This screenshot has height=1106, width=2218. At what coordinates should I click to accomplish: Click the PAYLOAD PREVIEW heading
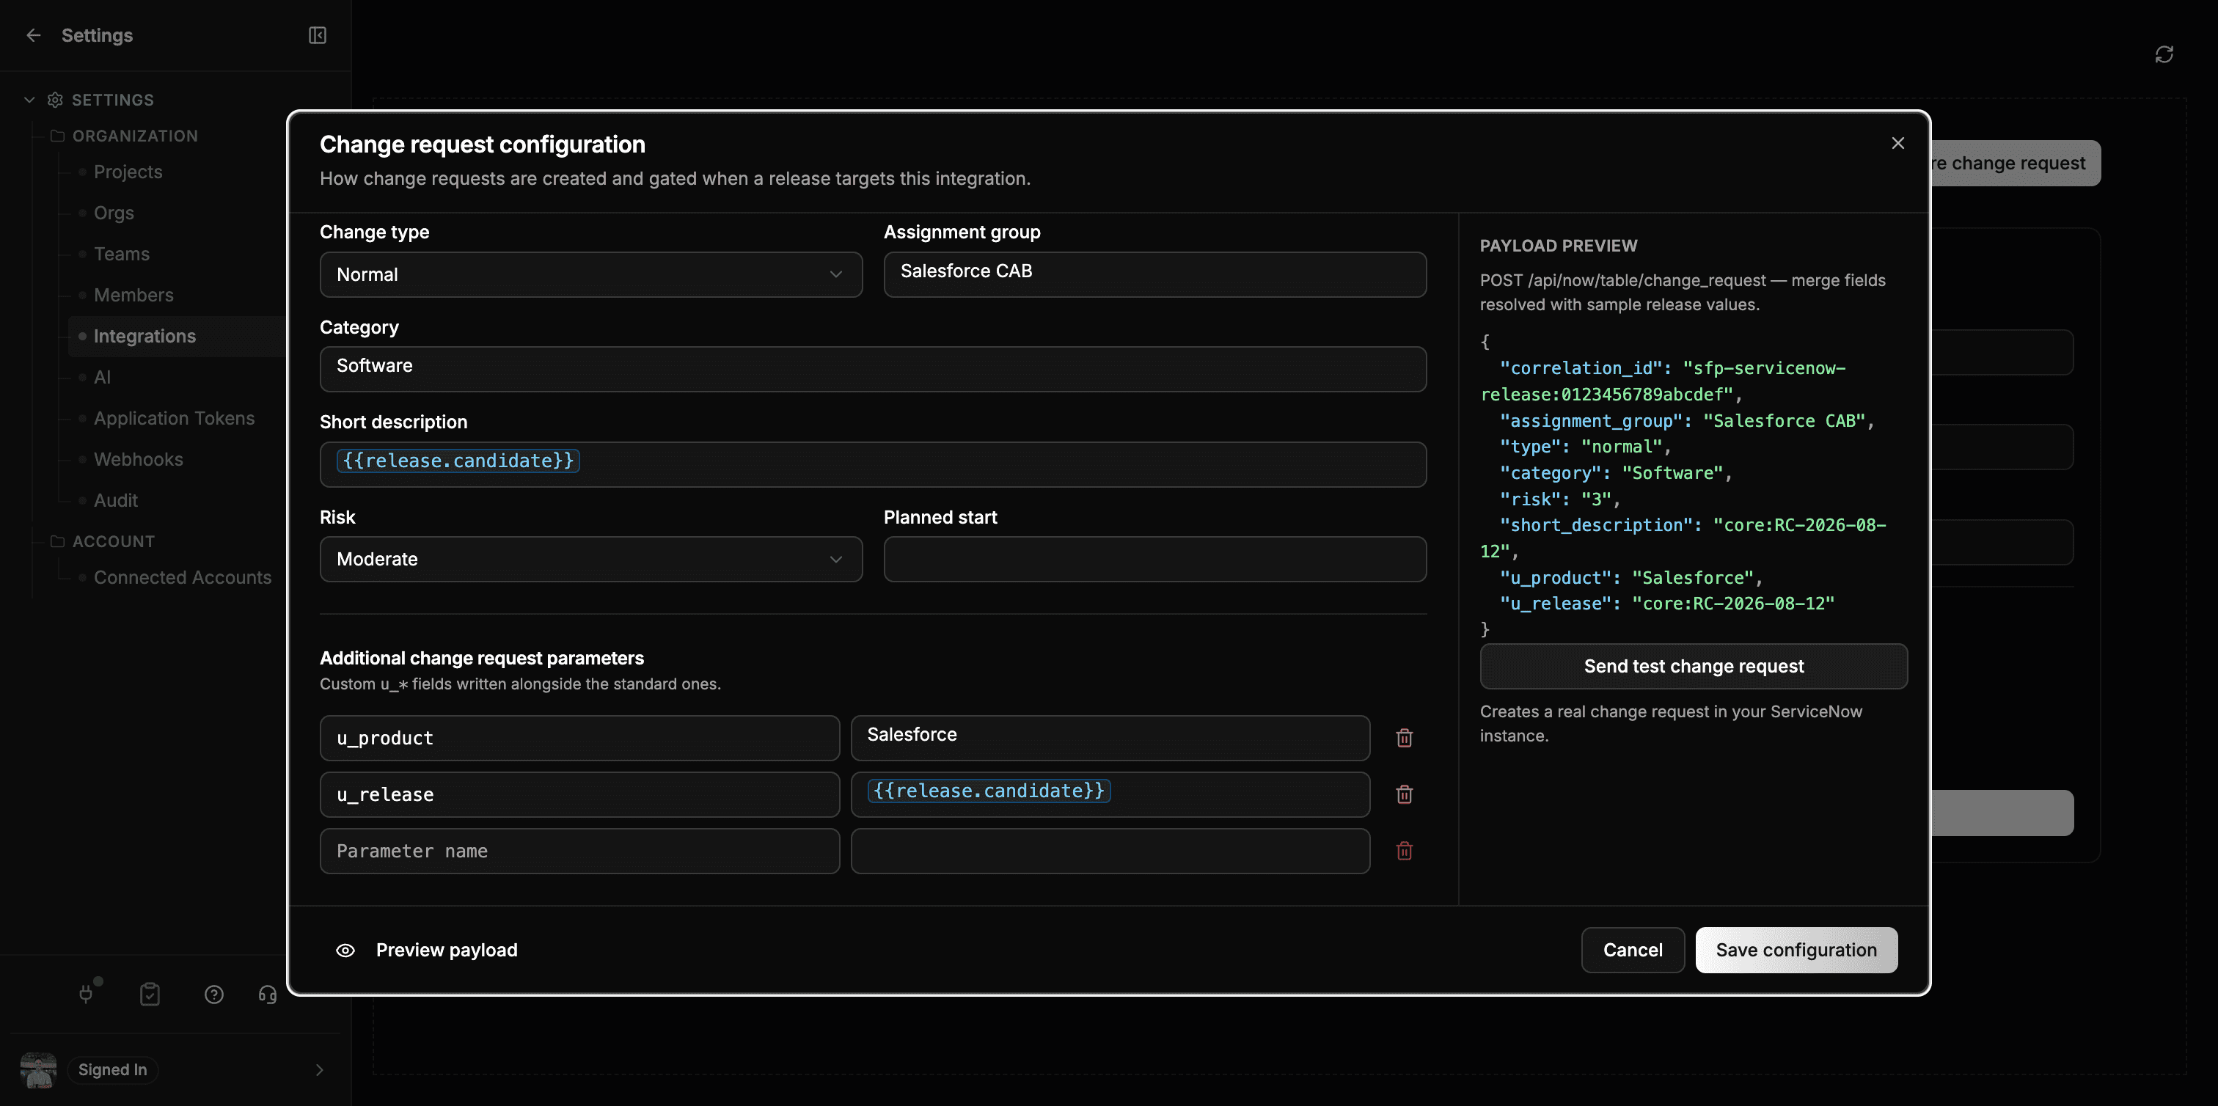pyautogui.click(x=1559, y=246)
